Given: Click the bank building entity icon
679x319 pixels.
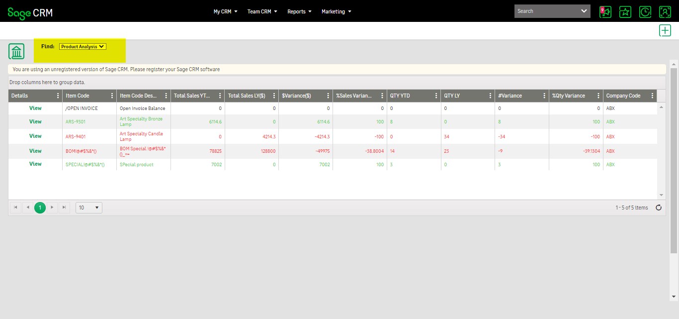Looking at the screenshot, I should 16,51.
